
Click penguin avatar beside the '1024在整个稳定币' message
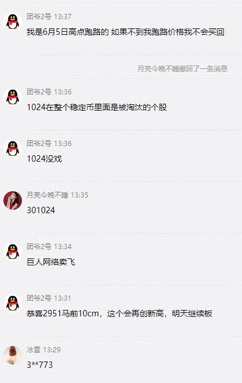coord(13,97)
